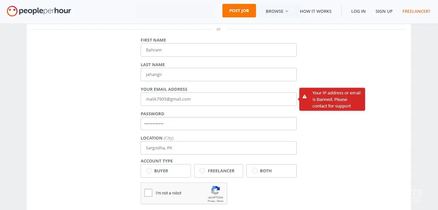Go to the Log In page
This screenshot has height=210, width=438.
coord(358,11)
